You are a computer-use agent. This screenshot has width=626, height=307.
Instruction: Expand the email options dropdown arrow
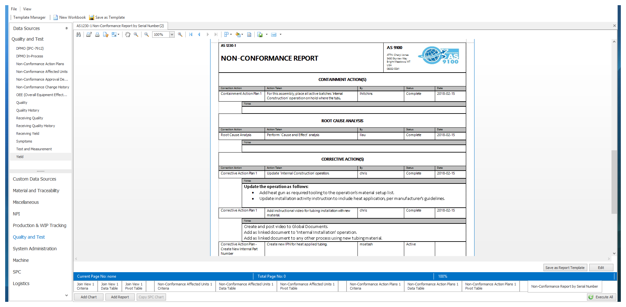(280, 35)
